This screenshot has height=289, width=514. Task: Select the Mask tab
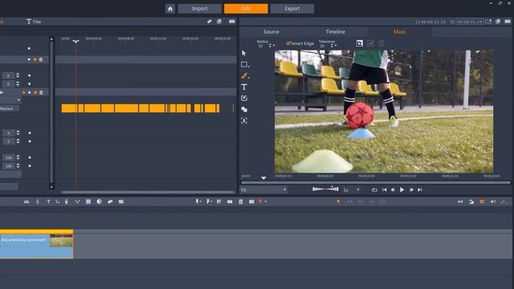click(400, 32)
